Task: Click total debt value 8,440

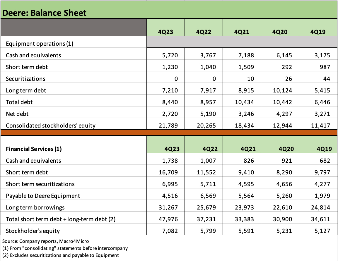Action: pos(170,102)
